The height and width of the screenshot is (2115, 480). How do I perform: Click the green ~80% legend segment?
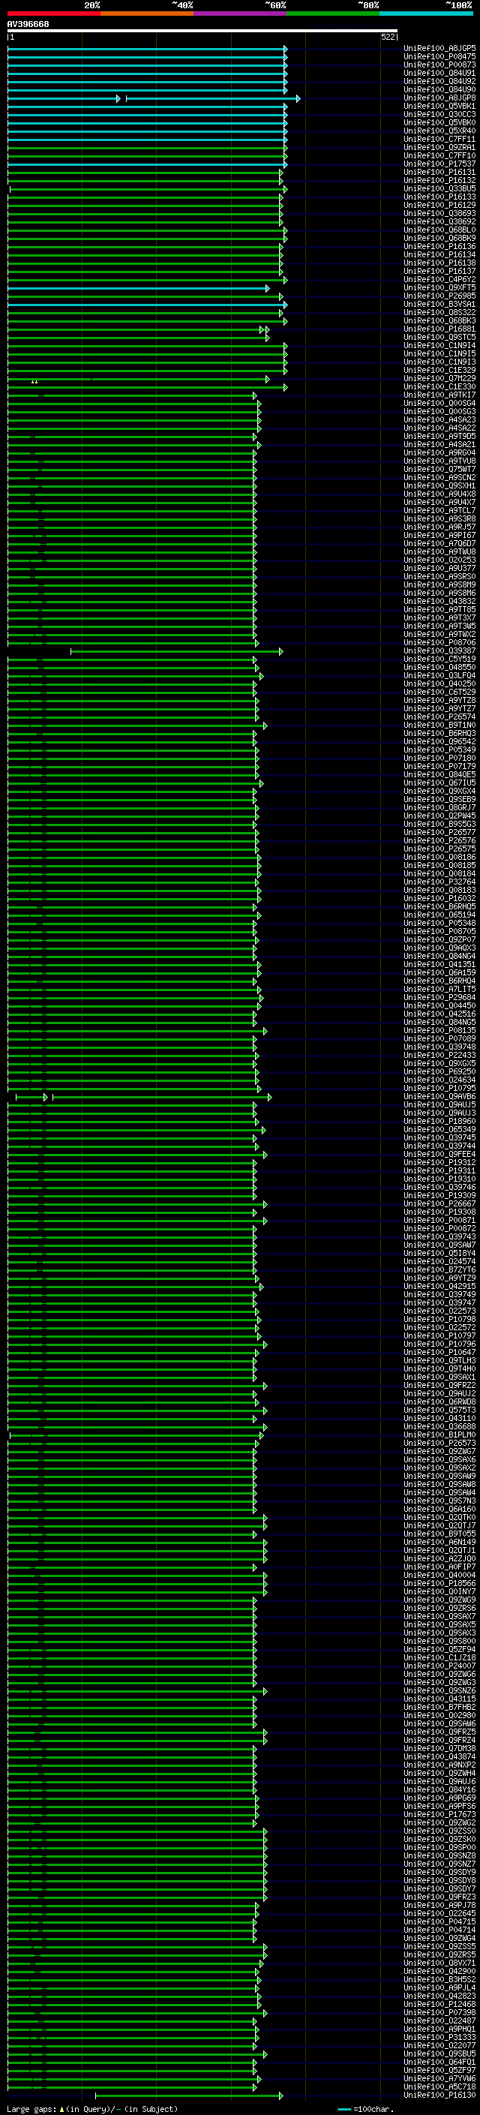[x=333, y=14]
